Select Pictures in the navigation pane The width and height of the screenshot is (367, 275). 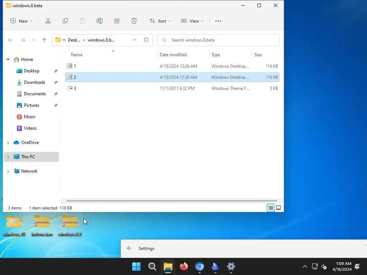click(x=32, y=105)
